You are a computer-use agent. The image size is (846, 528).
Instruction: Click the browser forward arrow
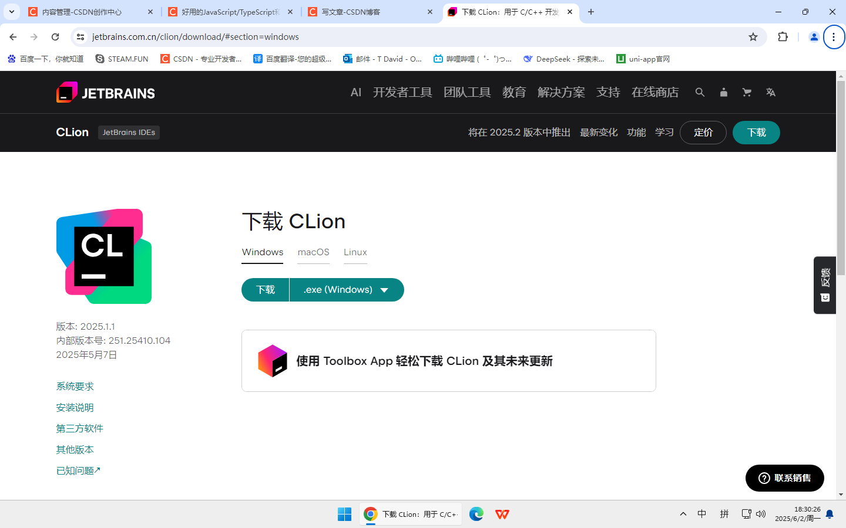tap(34, 37)
